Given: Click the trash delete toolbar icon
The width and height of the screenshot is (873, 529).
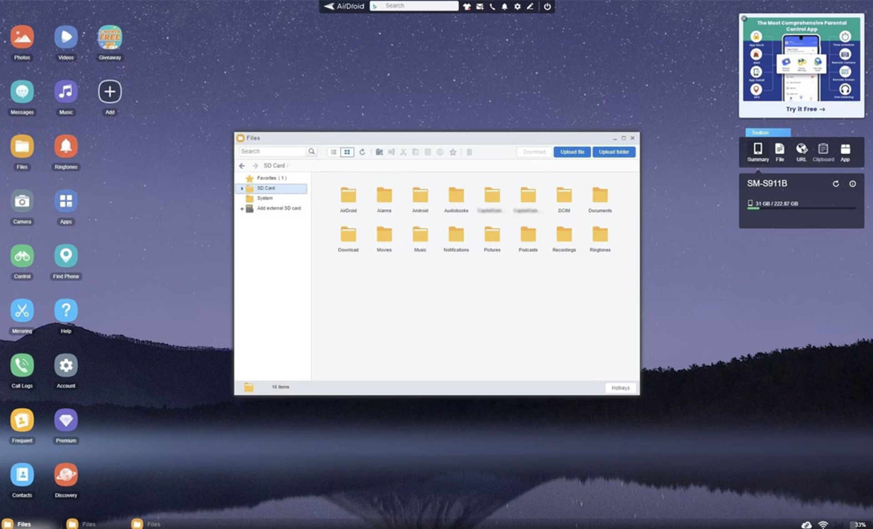Looking at the screenshot, I should click(469, 152).
